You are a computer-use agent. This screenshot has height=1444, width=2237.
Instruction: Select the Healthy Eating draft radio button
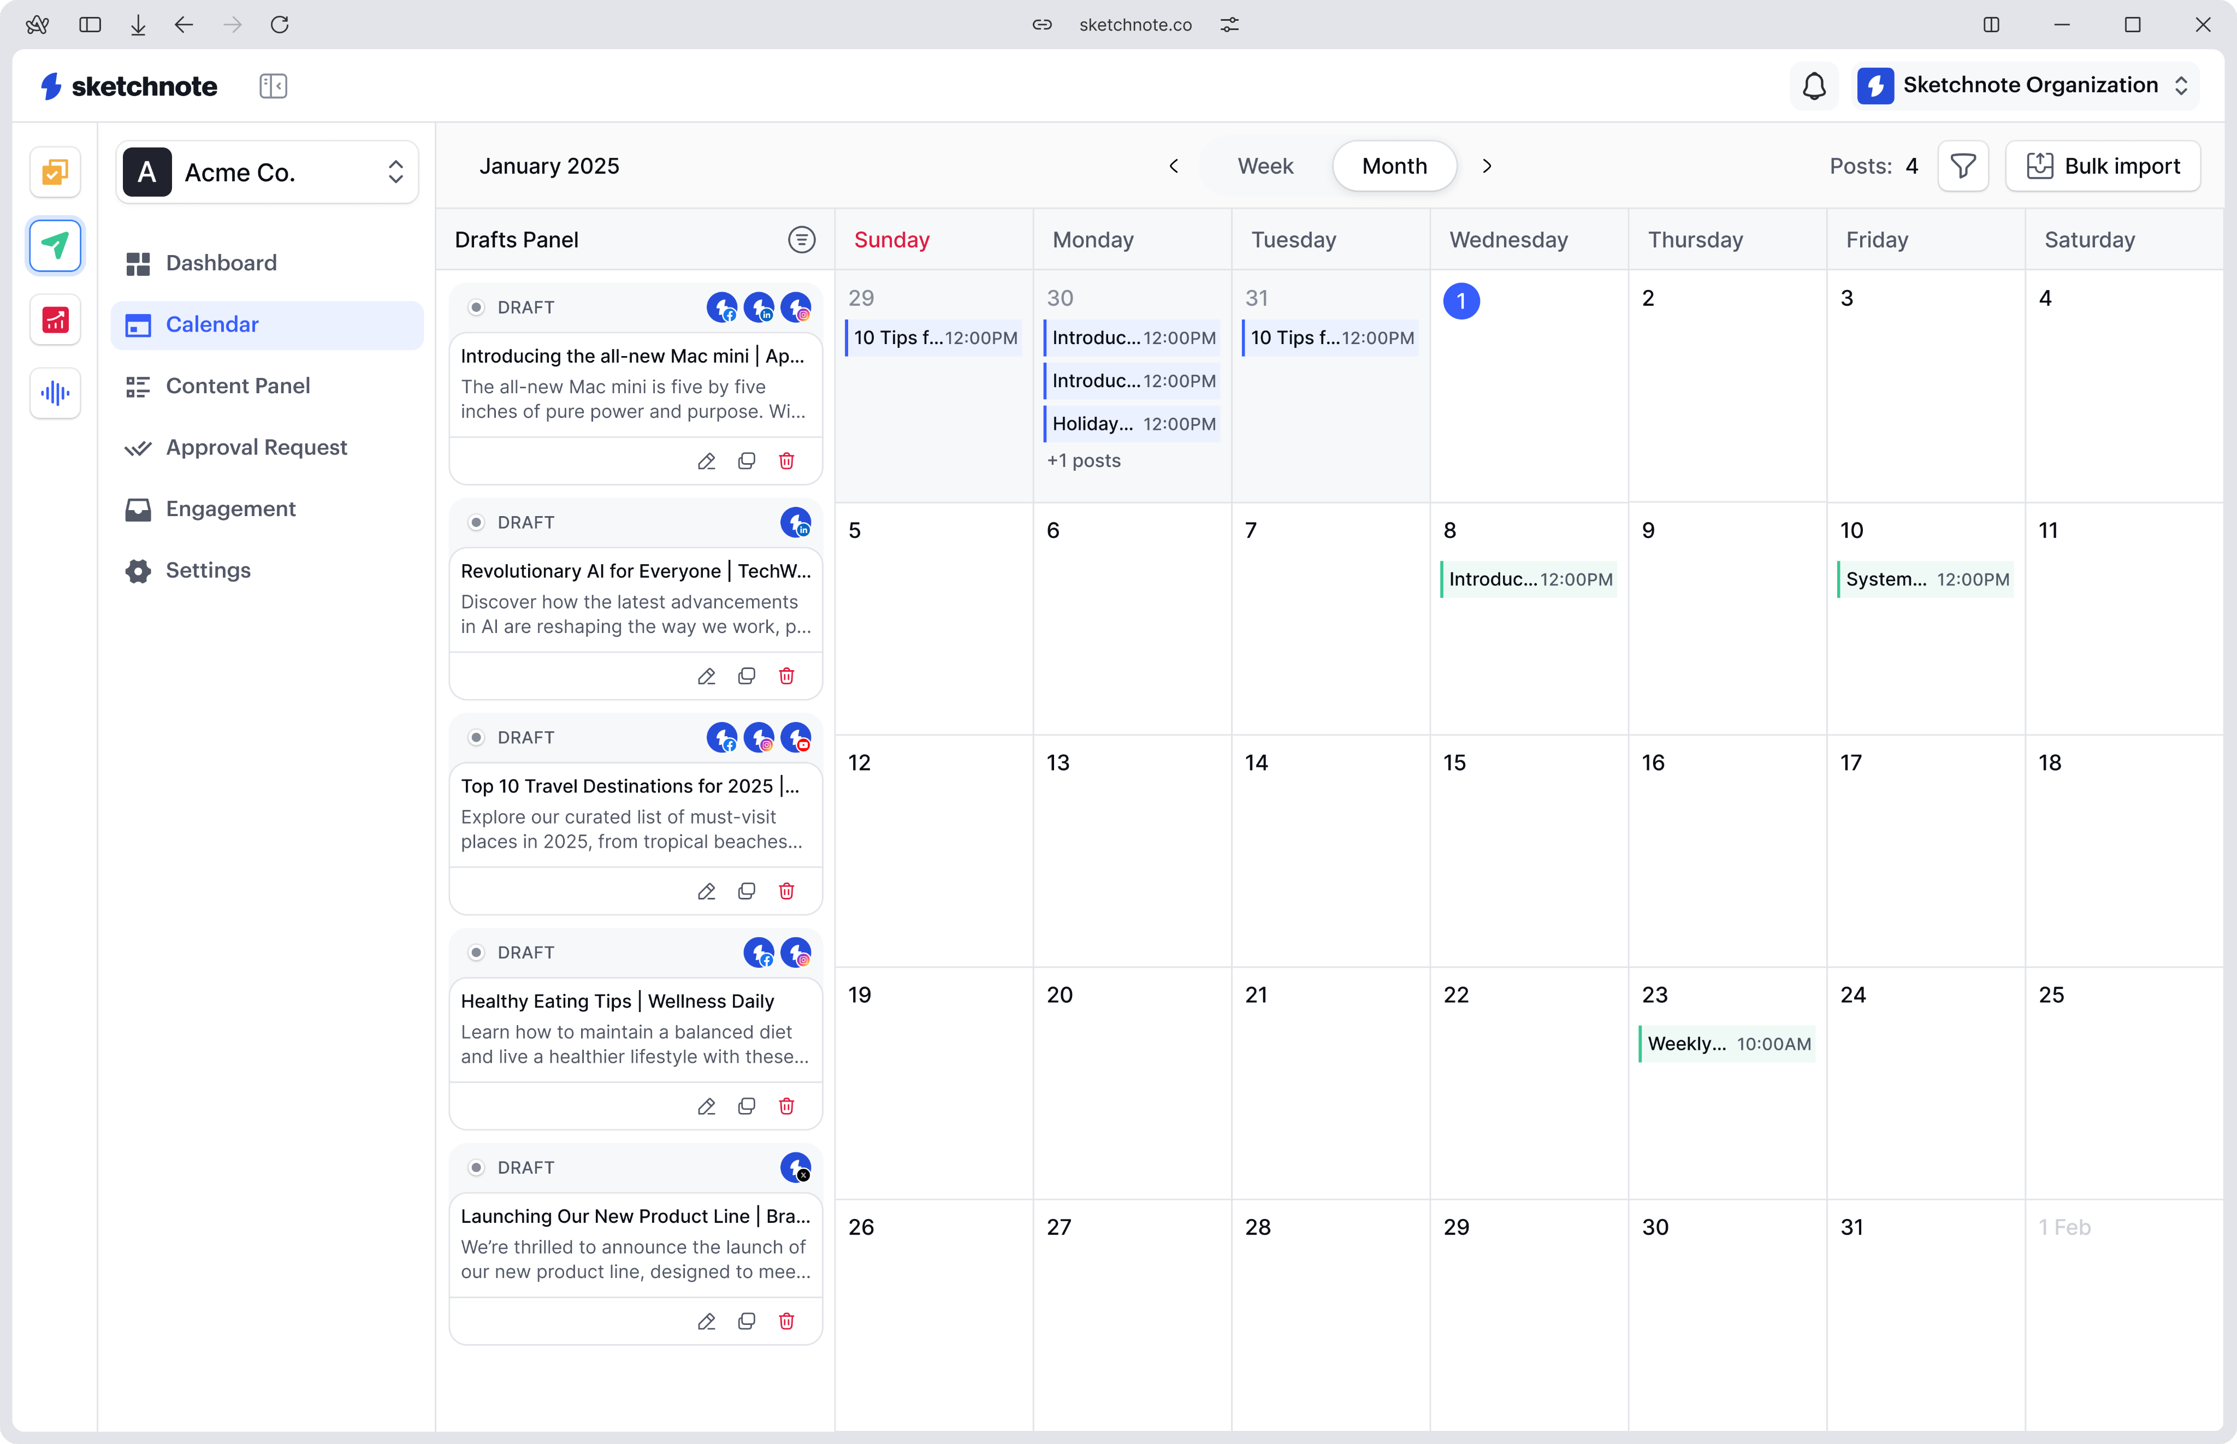pyautogui.click(x=476, y=952)
